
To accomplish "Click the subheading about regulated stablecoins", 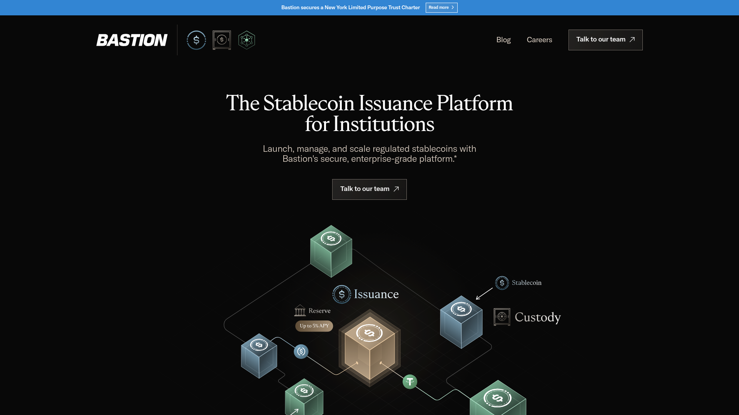I will [369, 154].
